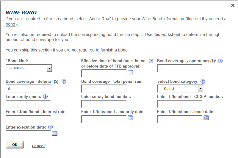Show help for bond coverage operations
The image size is (238, 158).
point(220,61)
